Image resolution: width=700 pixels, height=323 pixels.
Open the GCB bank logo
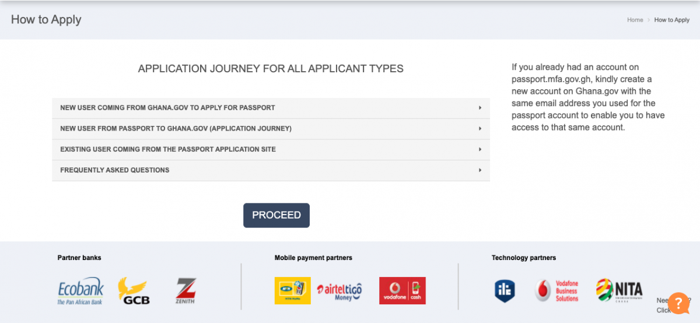click(134, 290)
